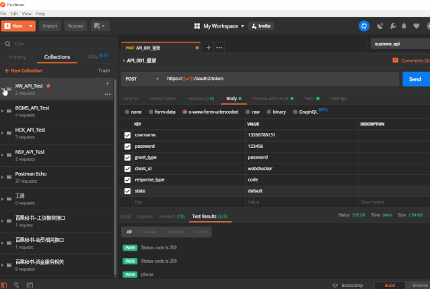Open the POST method dropdown
430x289 pixels.
pos(157,79)
